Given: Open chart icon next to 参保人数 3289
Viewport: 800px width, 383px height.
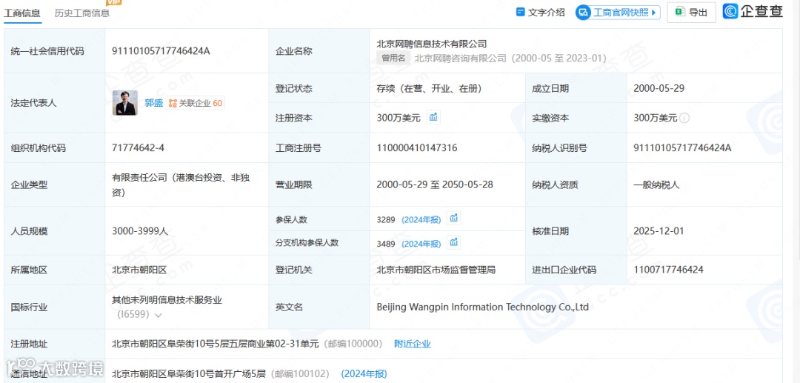Looking at the screenshot, I should pos(453,219).
